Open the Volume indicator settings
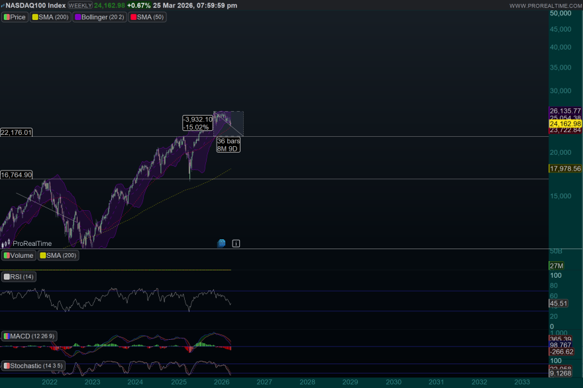The width and height of the screenshot is (583, 388). coord(18,255)
